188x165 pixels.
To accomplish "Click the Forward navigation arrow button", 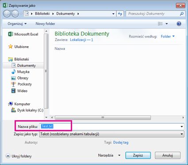I will pyautogui.click(x=15, y=14).
